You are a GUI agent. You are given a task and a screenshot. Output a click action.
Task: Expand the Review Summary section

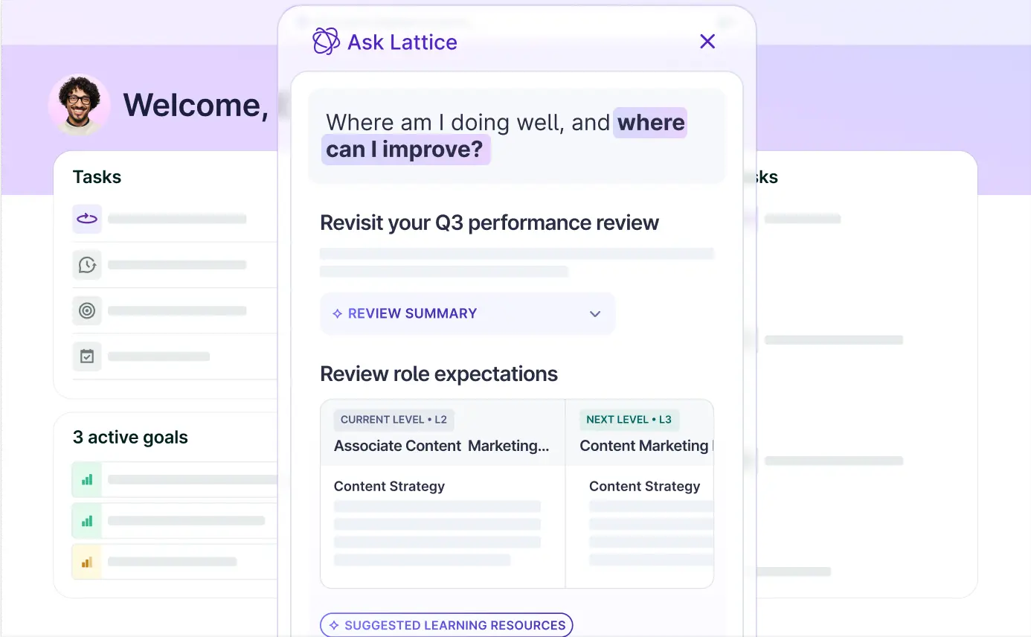tap(467, 313)
